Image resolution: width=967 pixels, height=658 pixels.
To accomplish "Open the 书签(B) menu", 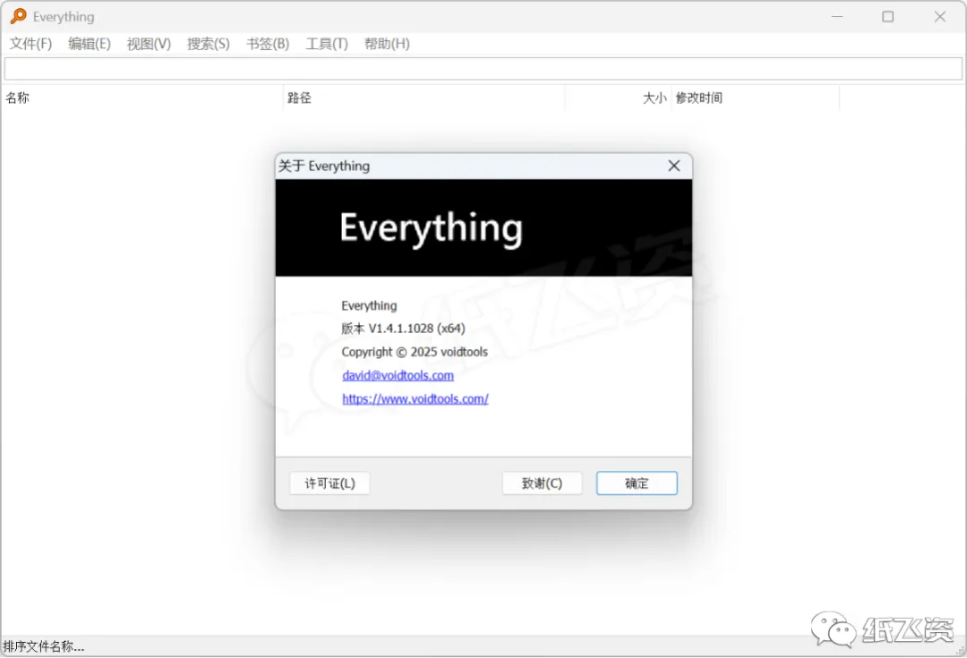I will [x=268, y=44].
